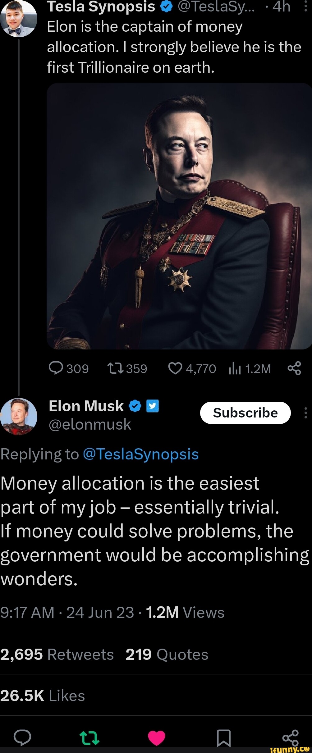Viewport: 312px width, 753px height.
Task: Open more options beside the Subscribe button
Action: click(305, 413)
